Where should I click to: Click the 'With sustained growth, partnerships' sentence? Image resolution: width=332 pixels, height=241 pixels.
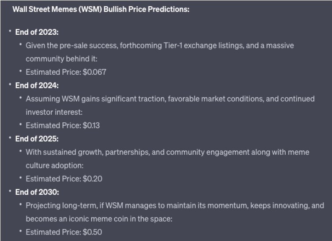(x=168, y=152)
